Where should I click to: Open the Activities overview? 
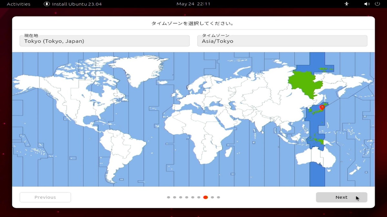click(x=18, y=4)
